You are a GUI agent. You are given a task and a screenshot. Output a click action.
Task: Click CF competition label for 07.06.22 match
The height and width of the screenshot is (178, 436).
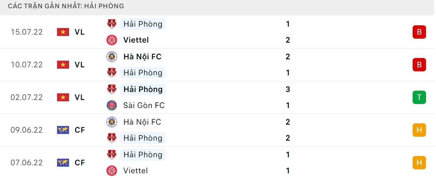coord(80,163)
